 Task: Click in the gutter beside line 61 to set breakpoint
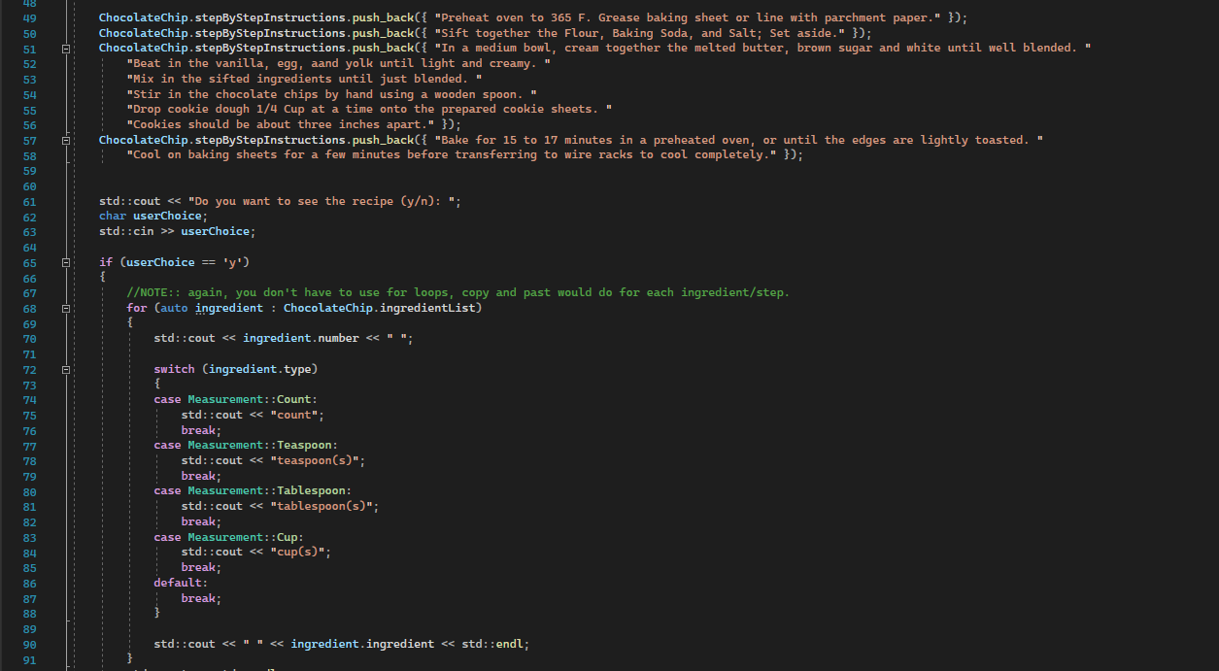pyautogui.click(x=10, y=201)
